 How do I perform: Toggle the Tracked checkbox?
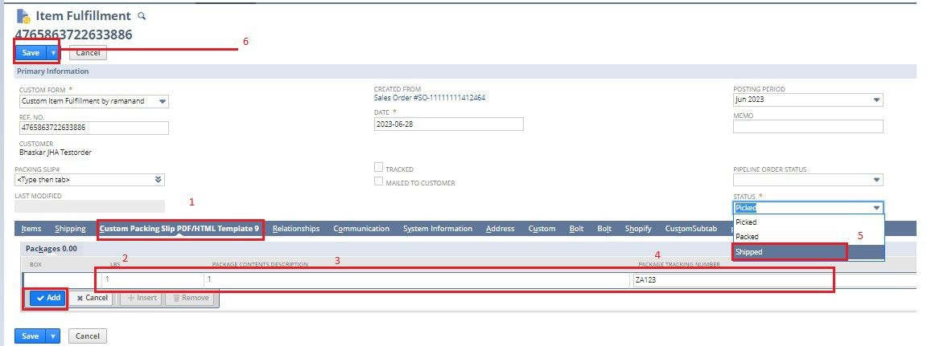click(378, 168)
